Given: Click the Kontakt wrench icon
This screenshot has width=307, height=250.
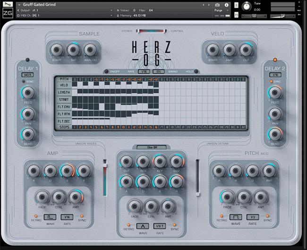Looking at the screenshot, I should click(x=7, y=4).
